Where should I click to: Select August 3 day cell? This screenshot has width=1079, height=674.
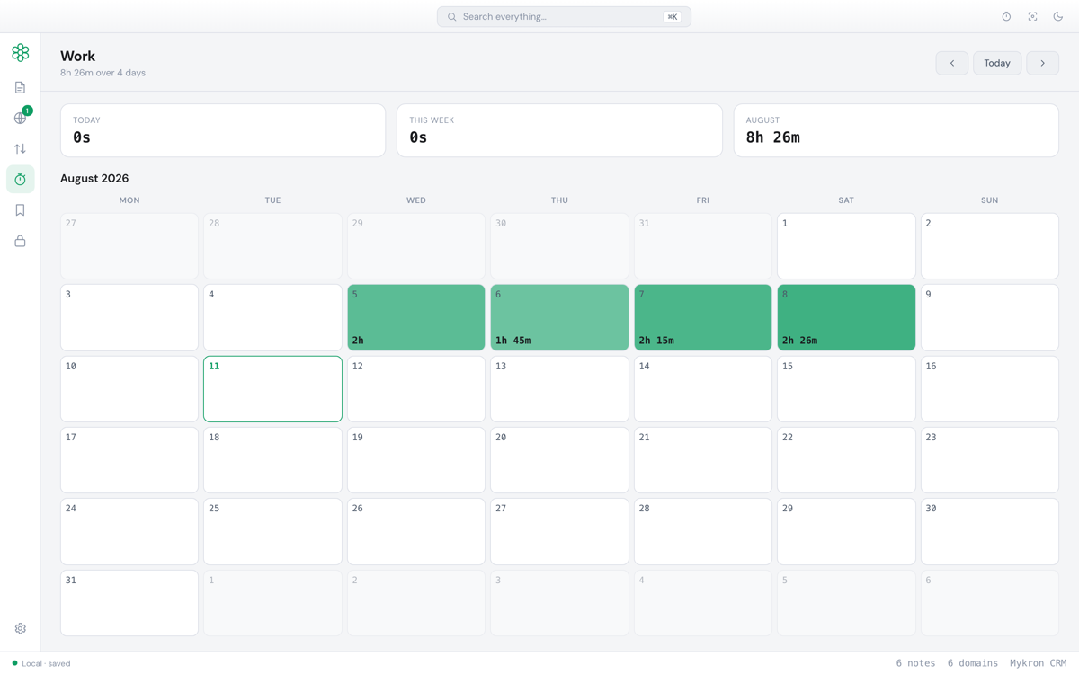129,317
